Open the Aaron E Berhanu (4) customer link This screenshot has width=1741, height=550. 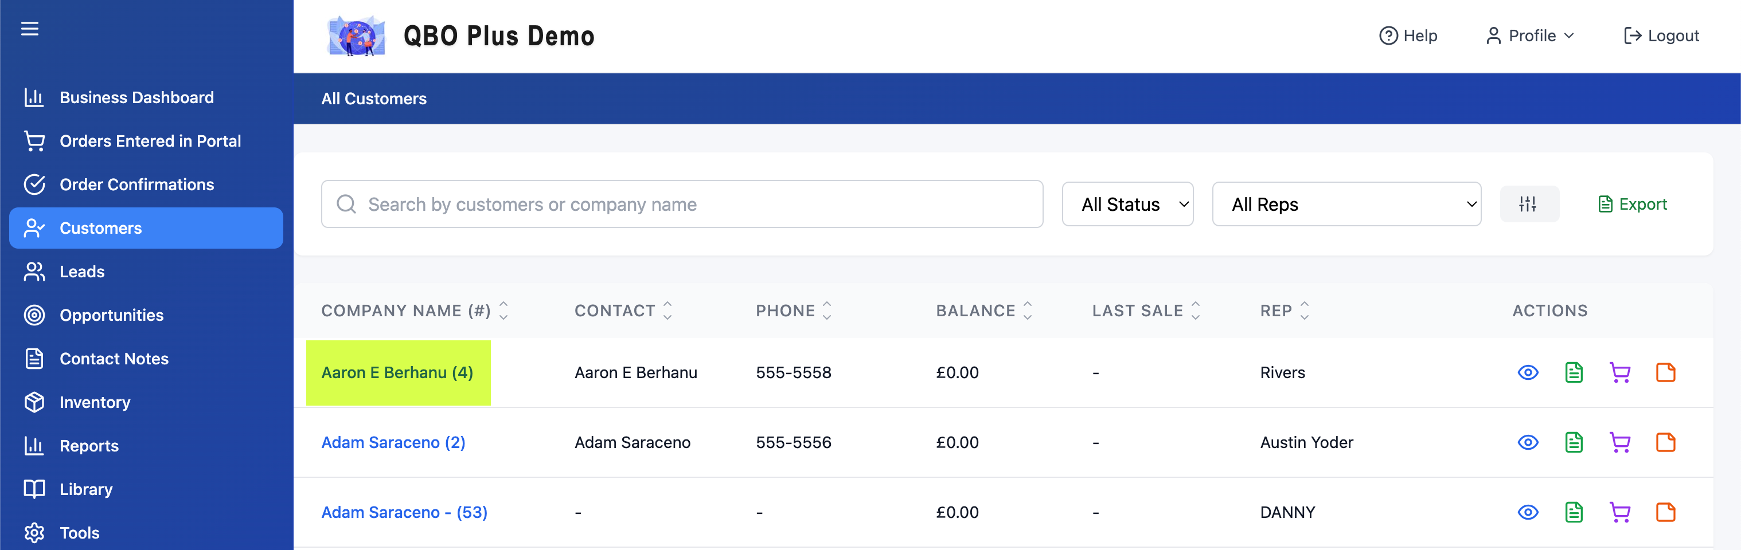coord(397,372)
